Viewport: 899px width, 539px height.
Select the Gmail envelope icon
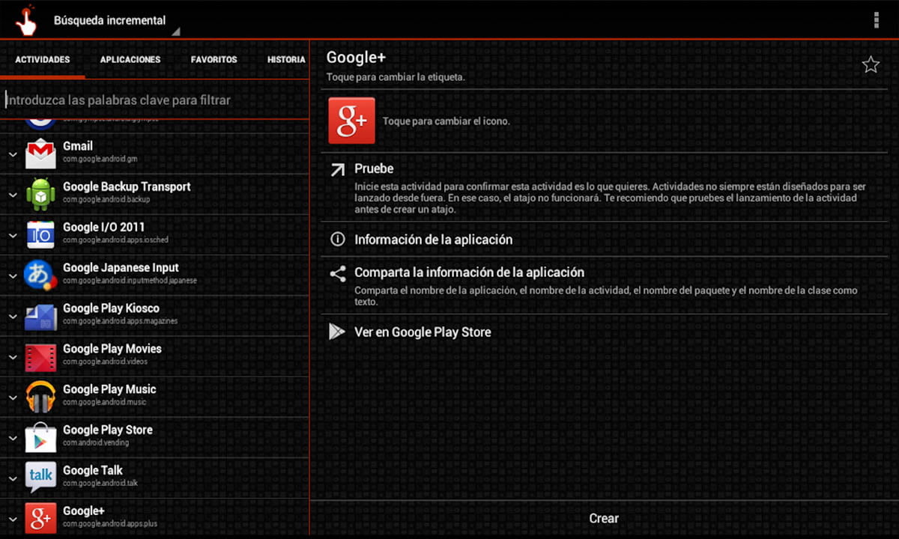40,153
